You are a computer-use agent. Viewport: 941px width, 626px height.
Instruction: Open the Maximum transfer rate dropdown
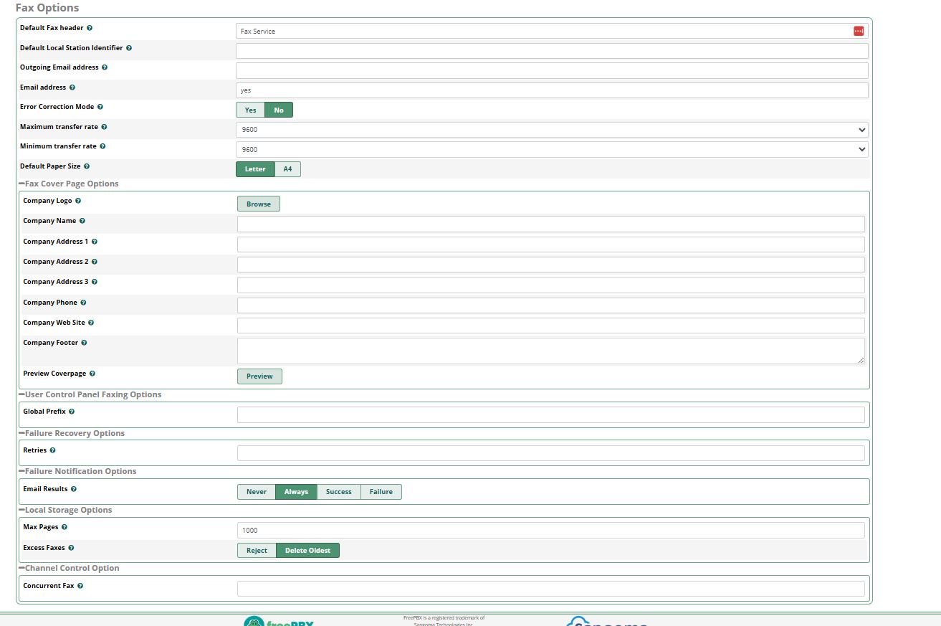(551, 130)
